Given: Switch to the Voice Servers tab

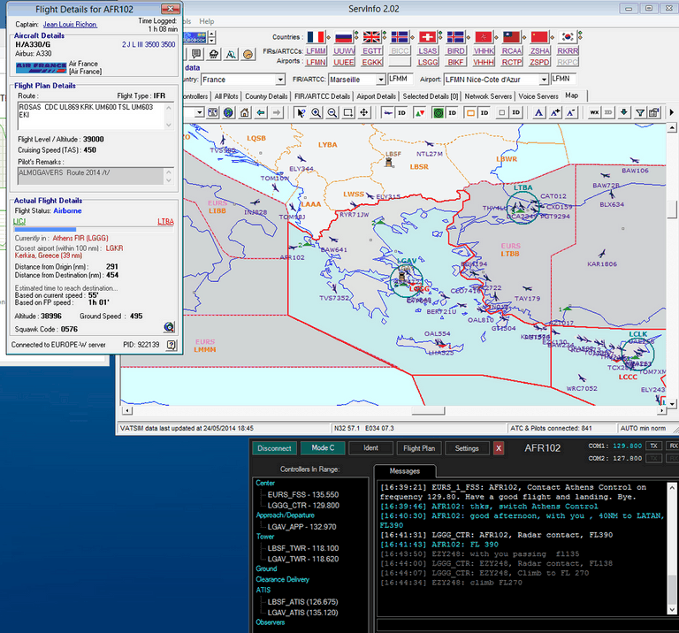Looking at the screenshot, I should coord(538,96).
